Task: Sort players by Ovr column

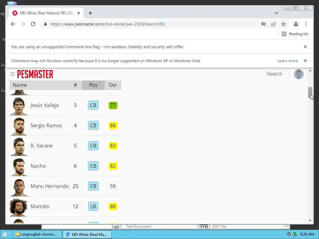Action: (113, 85)
